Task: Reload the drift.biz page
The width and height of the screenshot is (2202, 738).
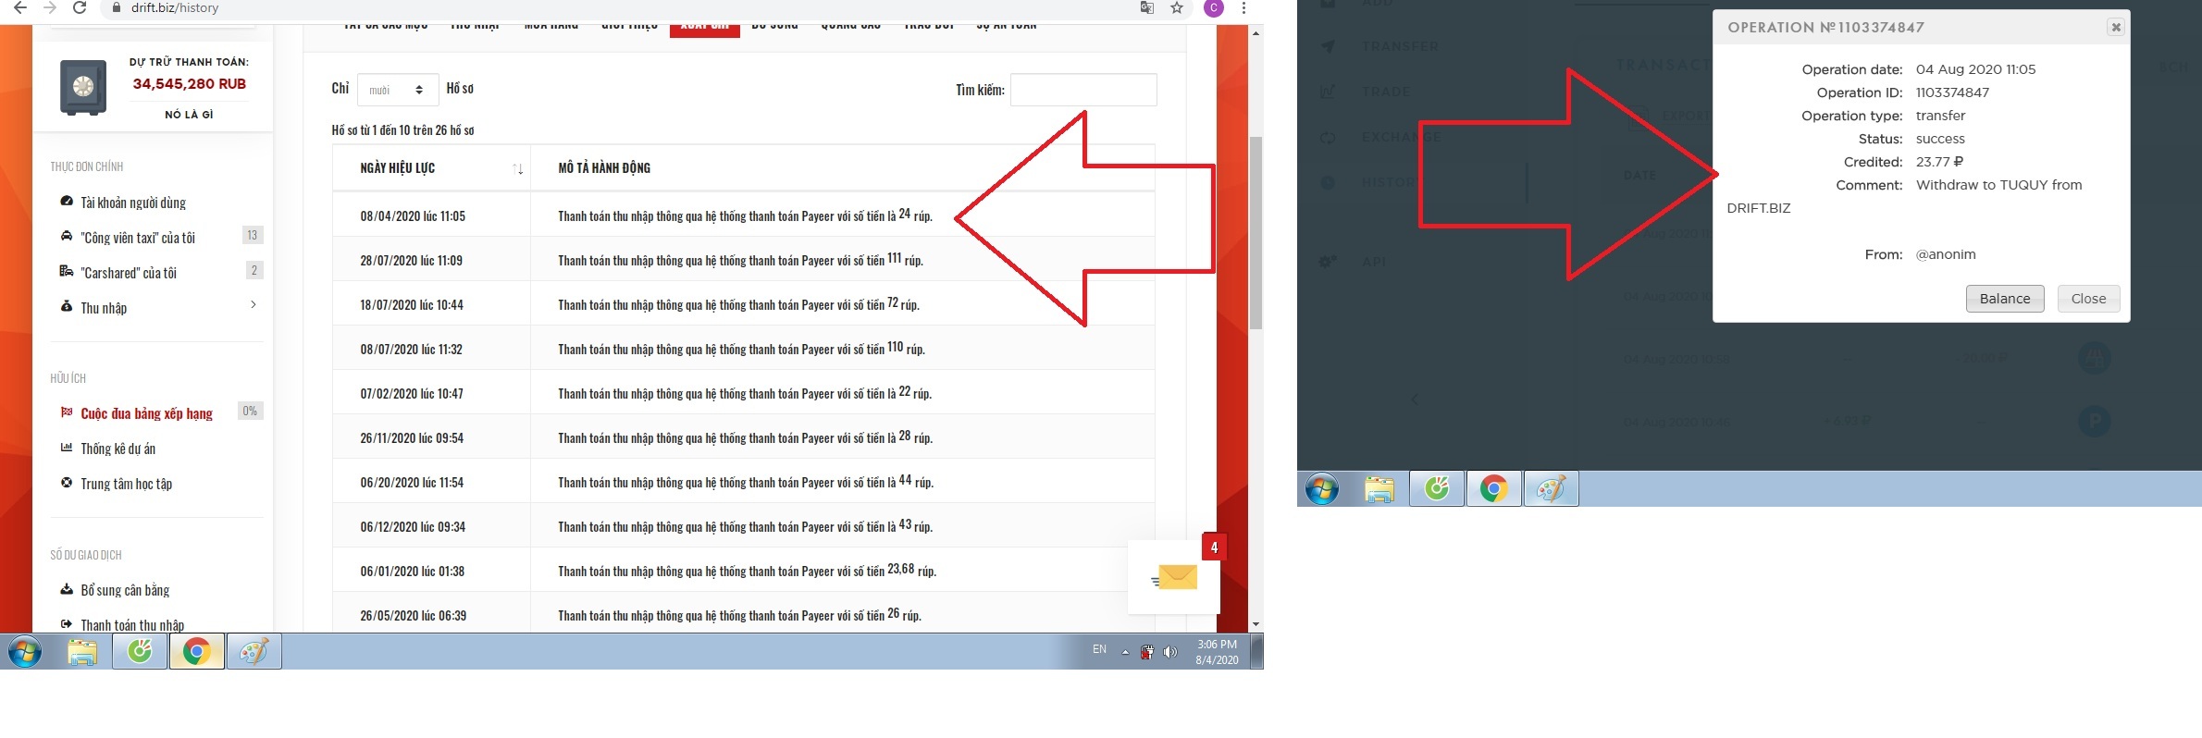Action: point(80,7)
